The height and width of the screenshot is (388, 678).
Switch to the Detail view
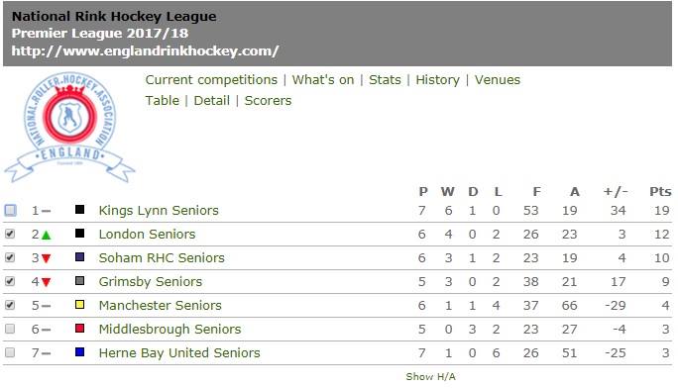(x=211, y=101)
